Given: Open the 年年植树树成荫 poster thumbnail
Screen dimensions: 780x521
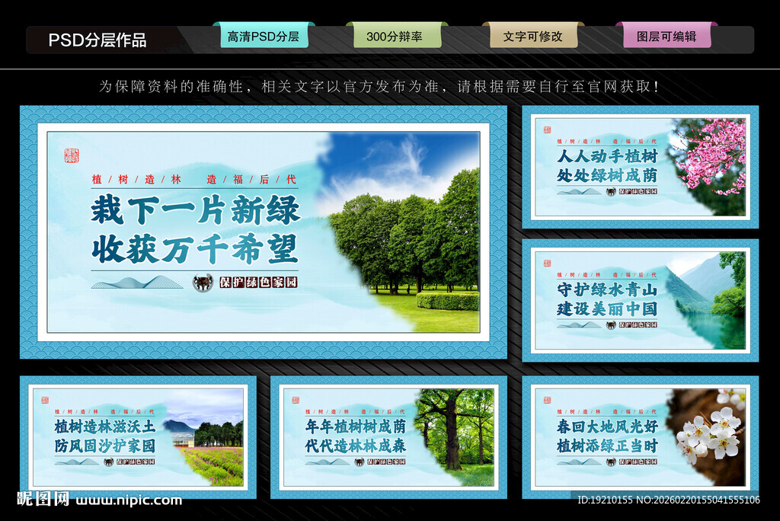Looking at the screenshot, I should coord(388,437).
